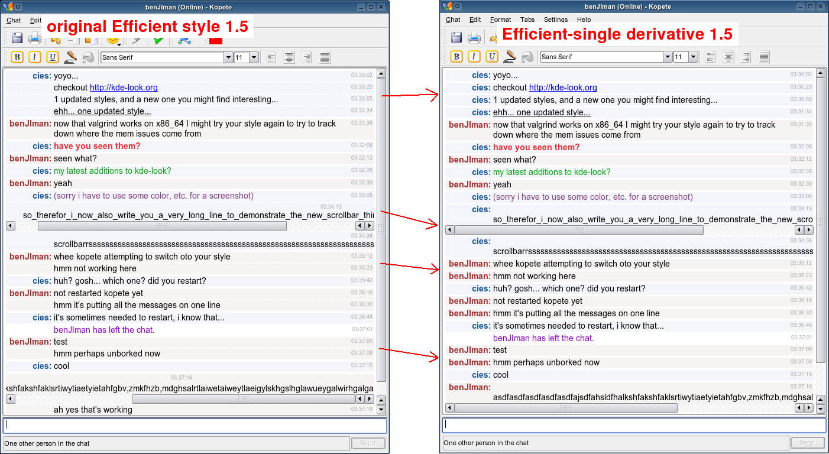Image resolution: width=829 pixels, height=454 pixels.
Task: Justify text in the right window
Action: (x=764, y=57)
